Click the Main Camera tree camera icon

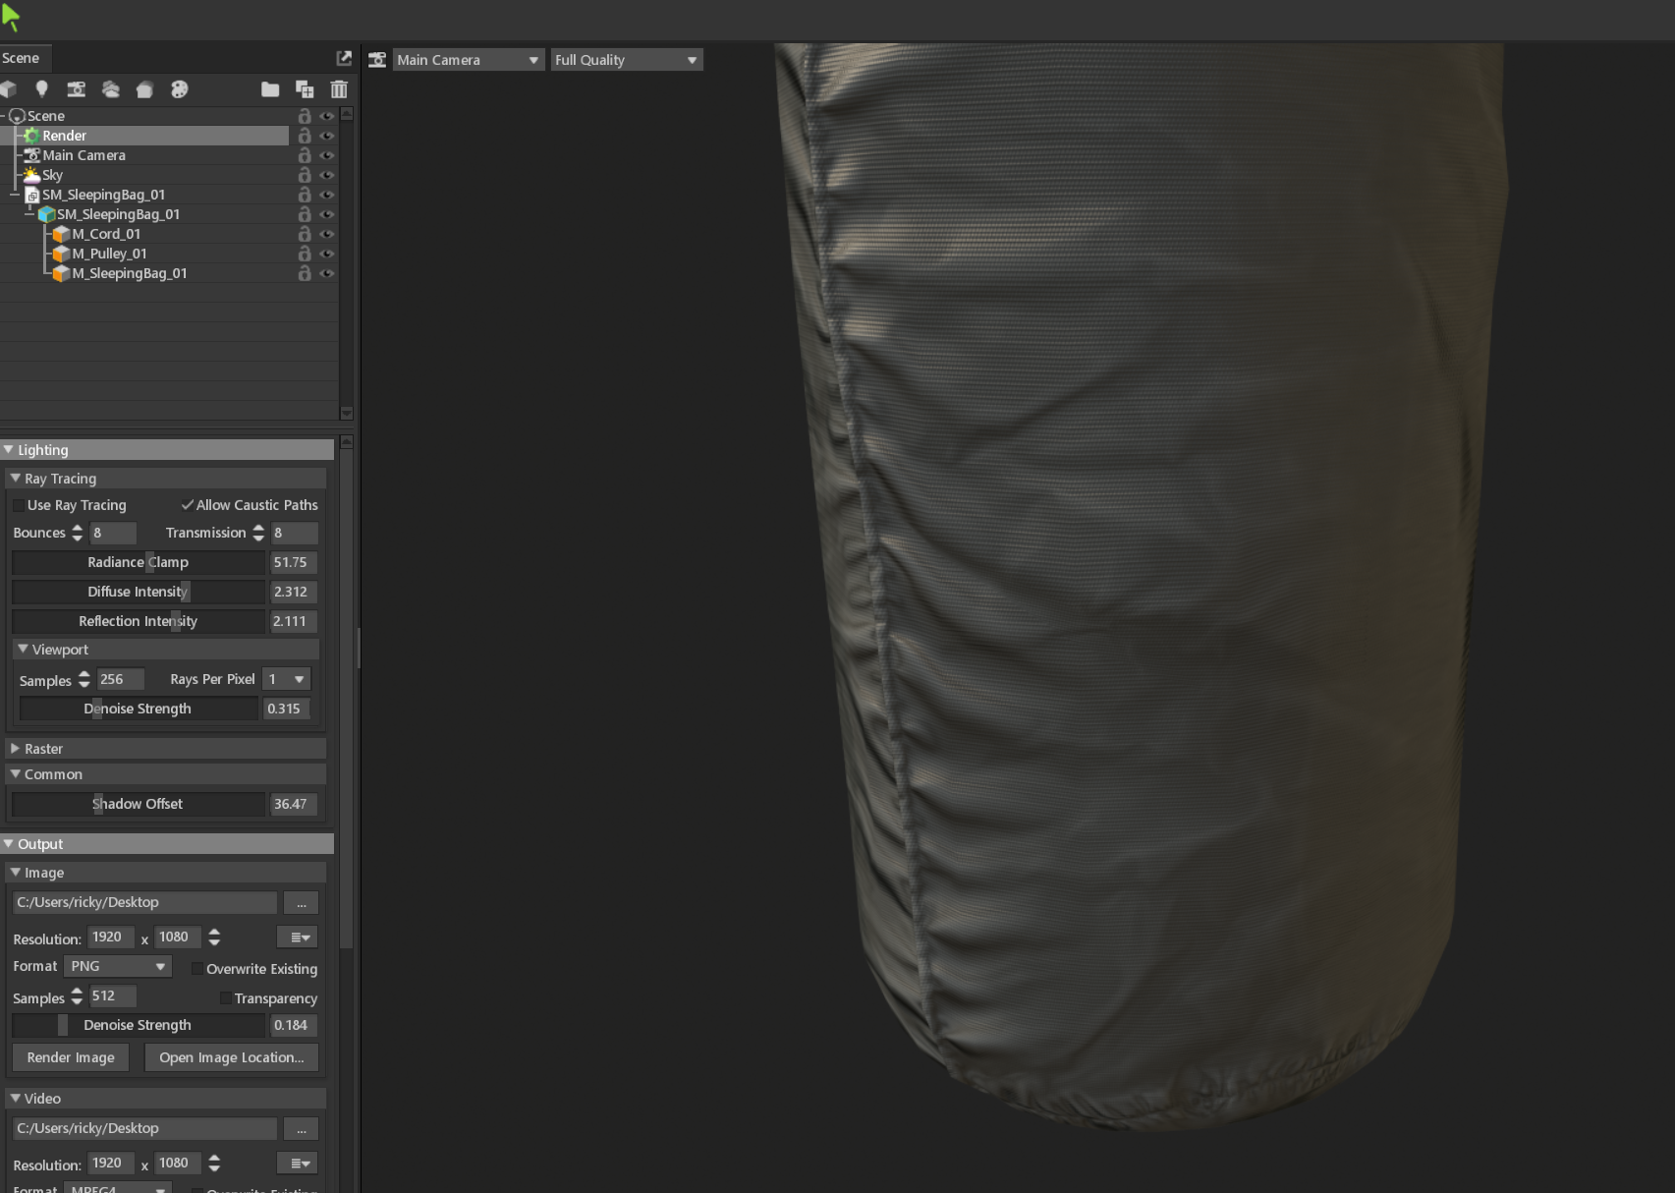(31, 155)
